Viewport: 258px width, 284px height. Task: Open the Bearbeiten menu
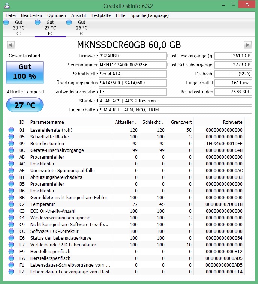[31, 15]
